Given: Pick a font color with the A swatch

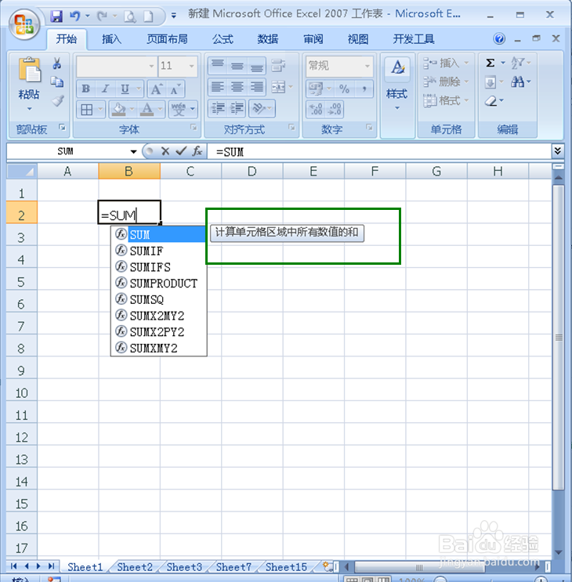Looking at the screenshot, I should [147, 110].
